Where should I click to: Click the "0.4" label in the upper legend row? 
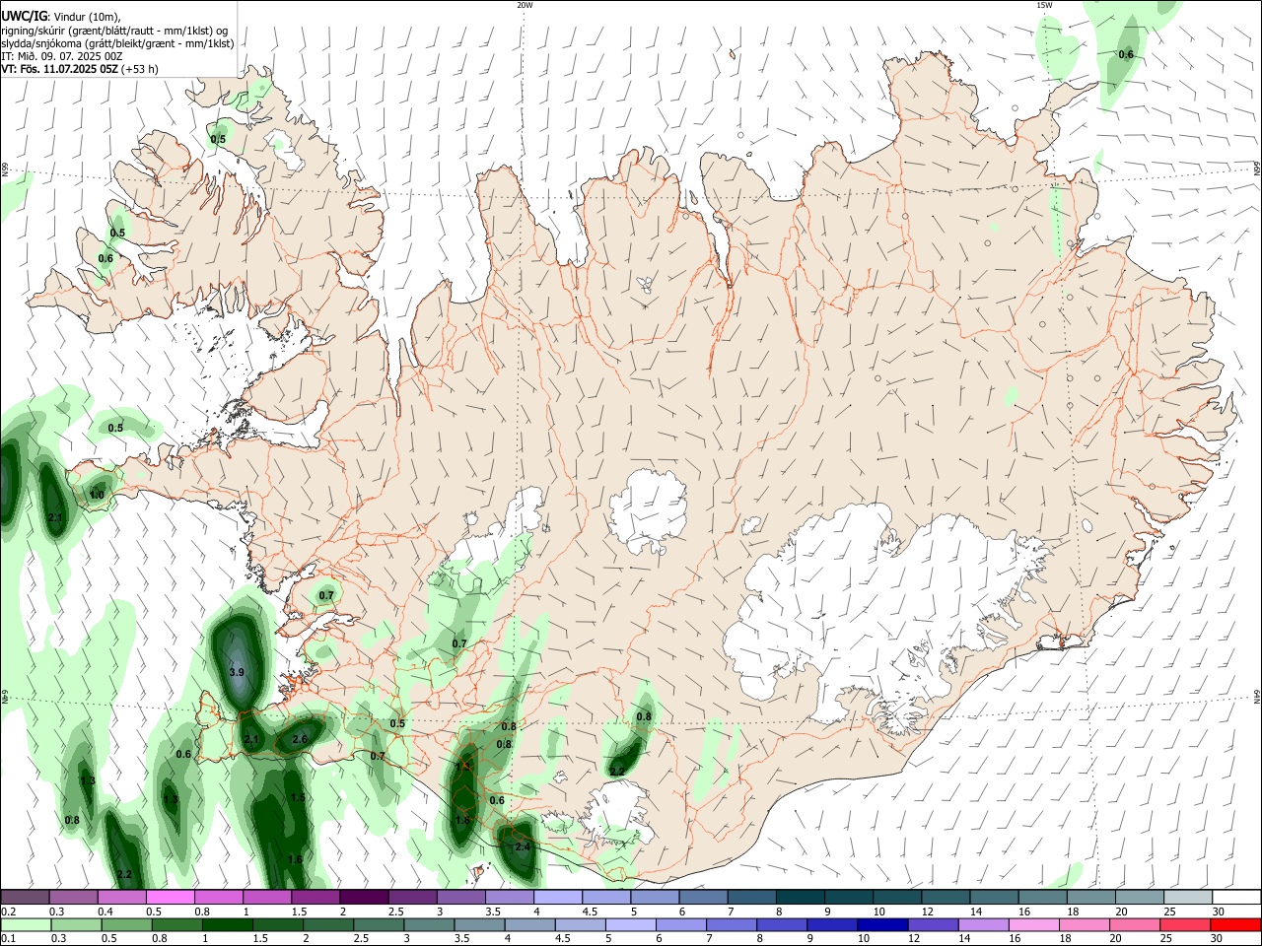click(x=105, y=912)
